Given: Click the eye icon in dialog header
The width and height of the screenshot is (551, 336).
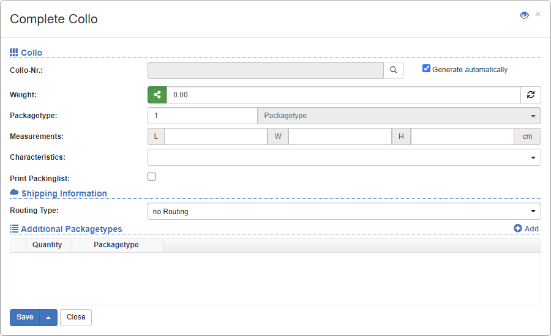Looking at the screenshot, I should [524, 15].
